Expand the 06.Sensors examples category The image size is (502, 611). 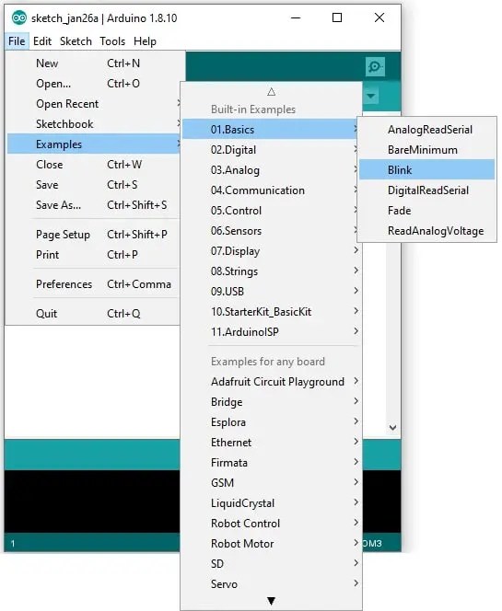pyautogui.click(x=271, y=231)
